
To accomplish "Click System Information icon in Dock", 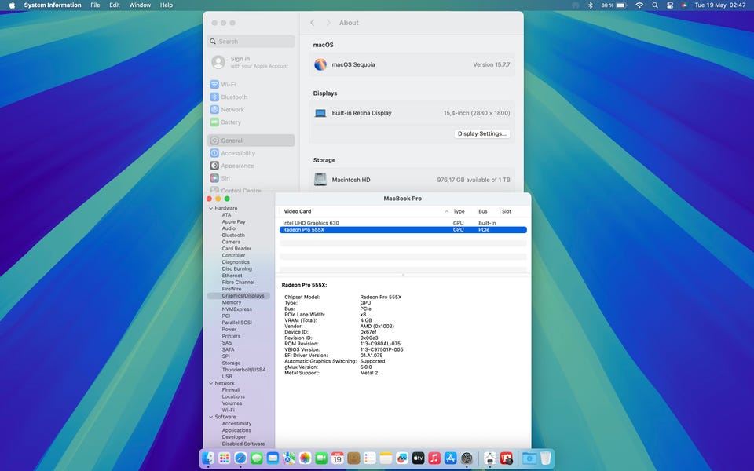I will (x=490, y=458).
